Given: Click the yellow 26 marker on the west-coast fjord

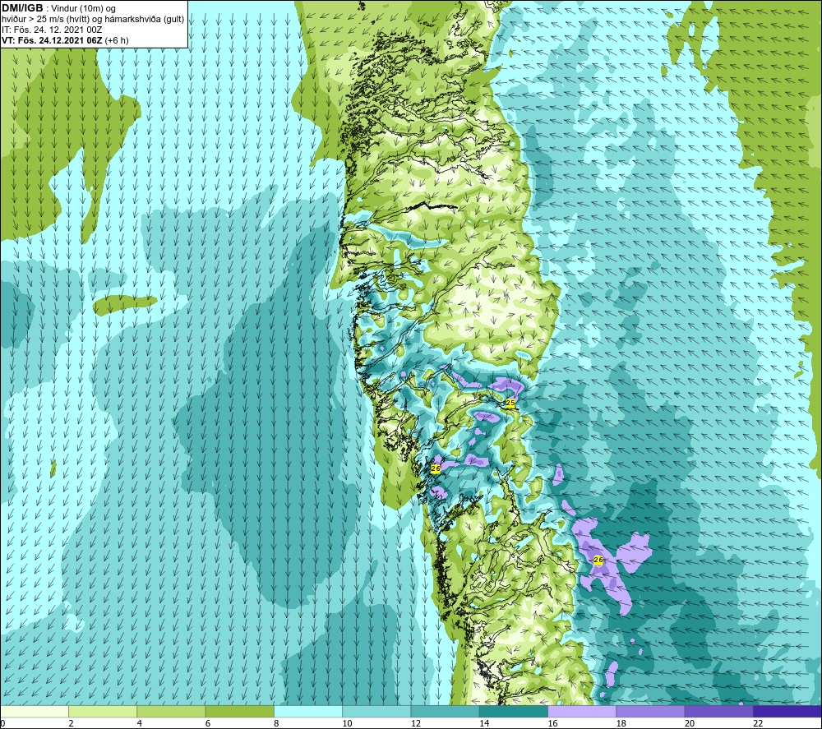Looking at the screenshot, I should pos(436,468).
